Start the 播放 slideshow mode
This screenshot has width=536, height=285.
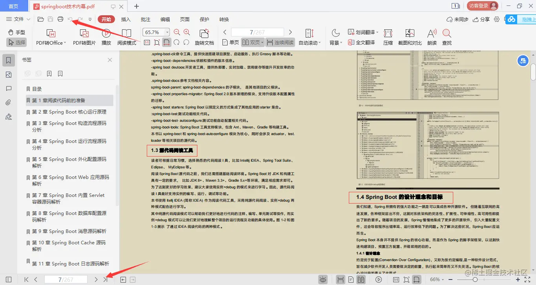(106, 37)
